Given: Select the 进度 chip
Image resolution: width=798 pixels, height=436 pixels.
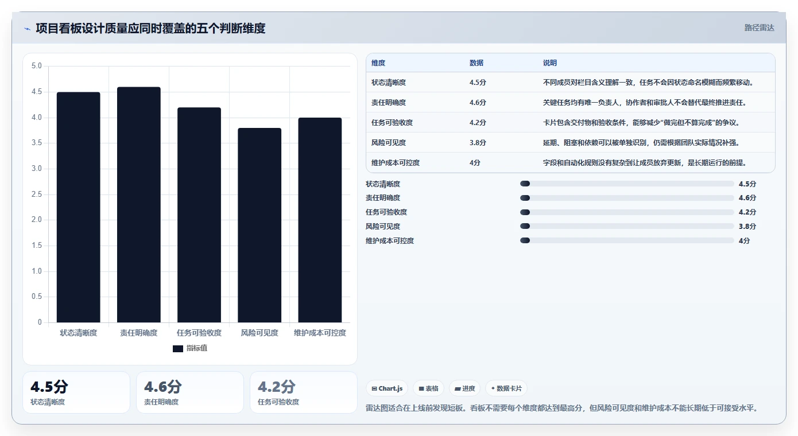Looking at the screenshot, I should pos(464,388).
